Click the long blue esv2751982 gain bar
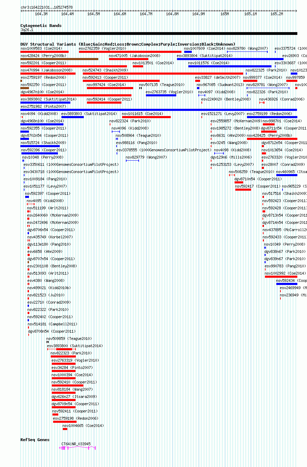 pyautogui.click(x=159, y=110)
